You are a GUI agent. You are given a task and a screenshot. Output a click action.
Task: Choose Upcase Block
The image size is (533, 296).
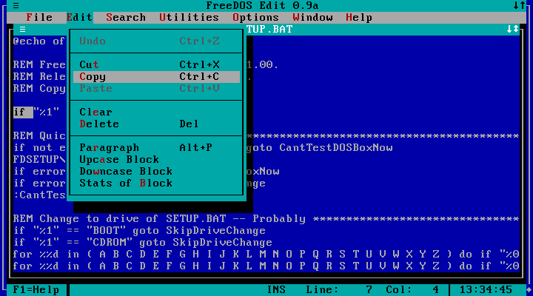click(x=156, y=160)
